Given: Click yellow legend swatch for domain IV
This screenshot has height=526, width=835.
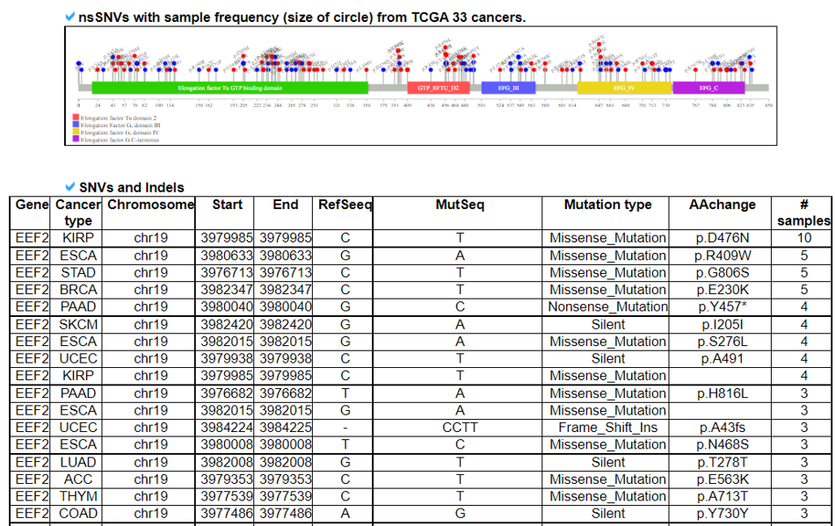Looking at the screenshot, I should 76,132.
